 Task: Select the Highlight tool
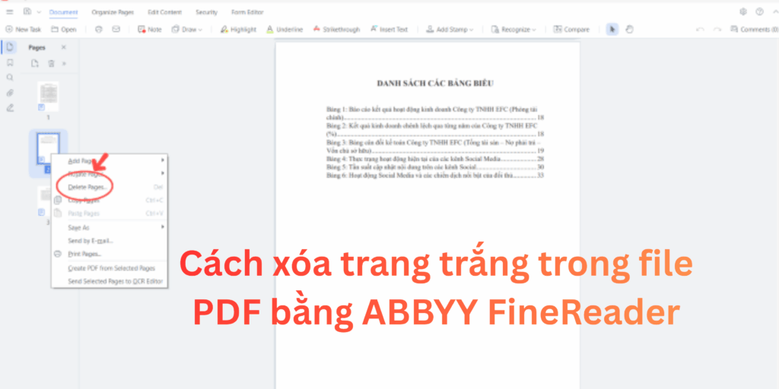[238, 30]
